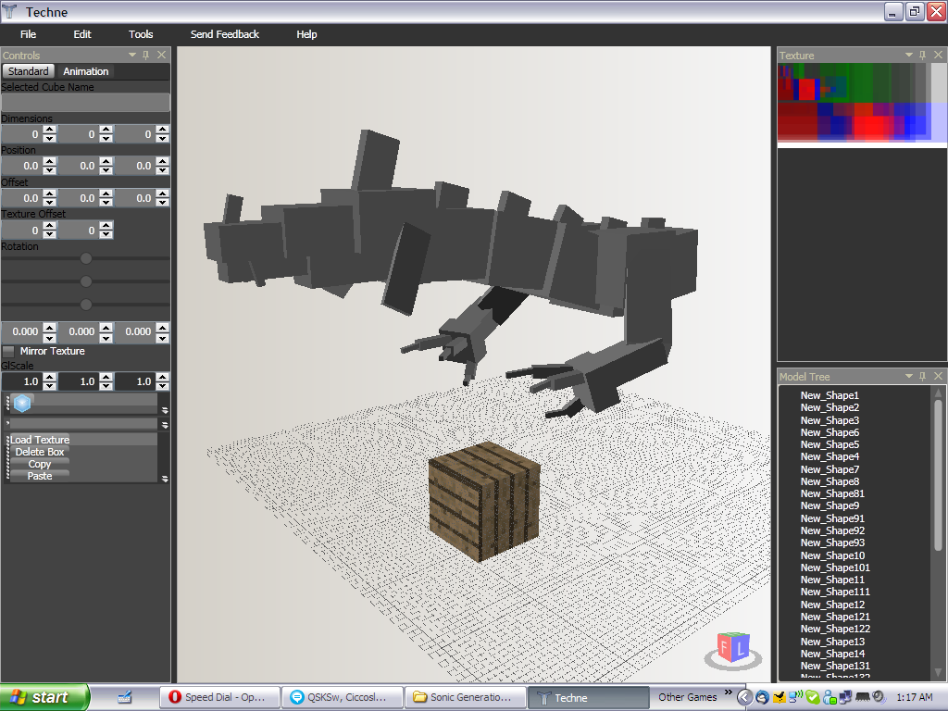The image size is (948, 711).
Task: Click the Techne icon in the title bar
Action: [9, 11]
